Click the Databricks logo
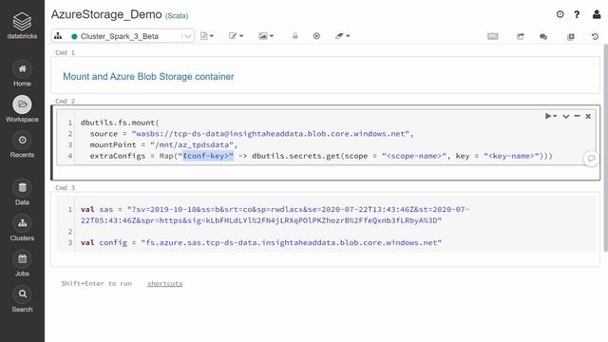This screenshot has width=608, height=342. pos(22,26)
